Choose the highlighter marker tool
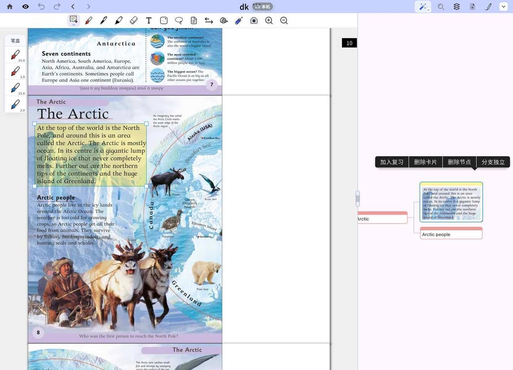Screen dimensions: 513x370 coord(119,20)
